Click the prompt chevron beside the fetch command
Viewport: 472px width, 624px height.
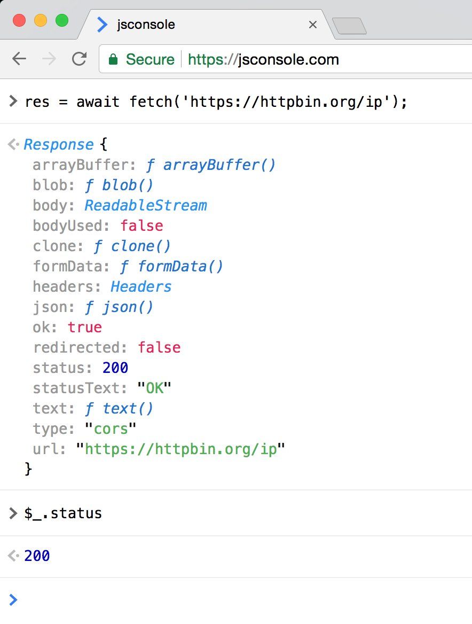tap(13, 102)
